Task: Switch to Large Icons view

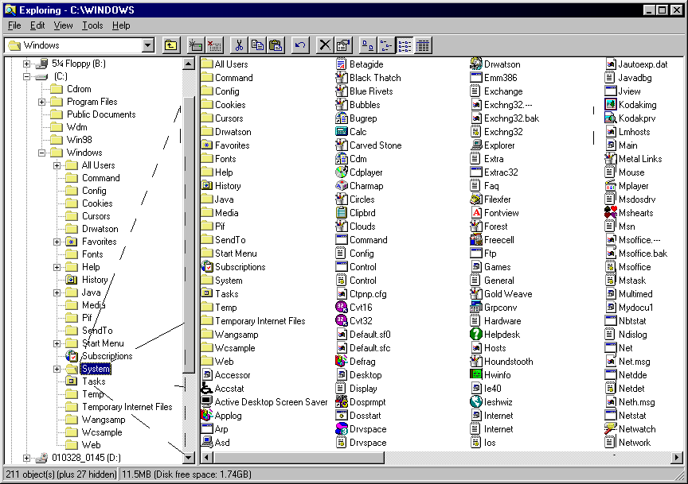Action: pos(367,45)
